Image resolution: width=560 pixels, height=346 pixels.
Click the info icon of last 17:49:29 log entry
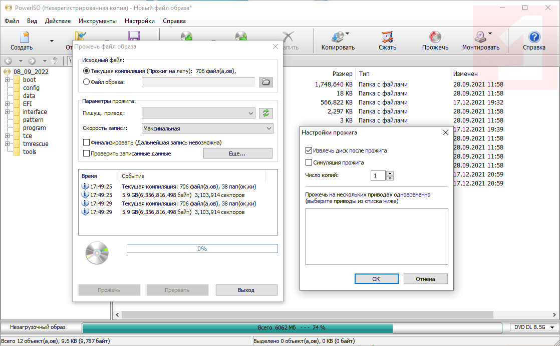85,212
